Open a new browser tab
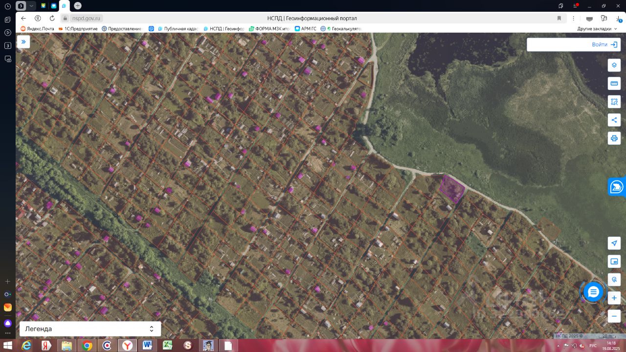 coord(78,6)
